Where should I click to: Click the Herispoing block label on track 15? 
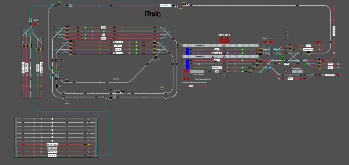pos(330,75)
